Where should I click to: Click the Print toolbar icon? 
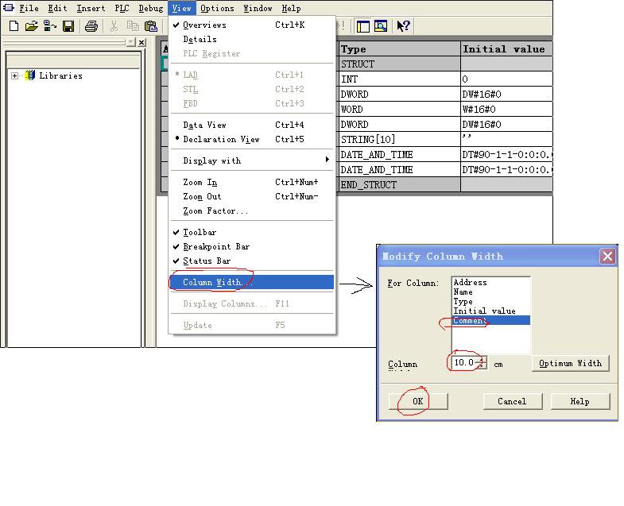[x=91, y=26]
